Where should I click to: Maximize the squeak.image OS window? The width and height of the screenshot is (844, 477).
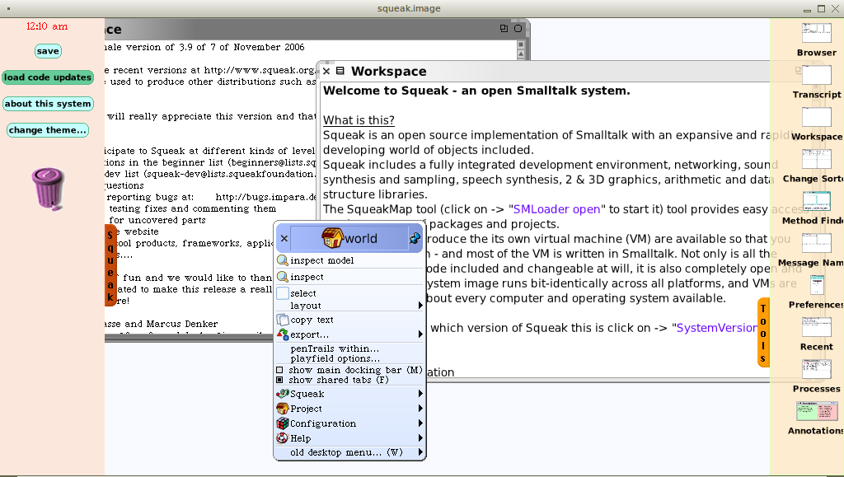pos(822,8)
